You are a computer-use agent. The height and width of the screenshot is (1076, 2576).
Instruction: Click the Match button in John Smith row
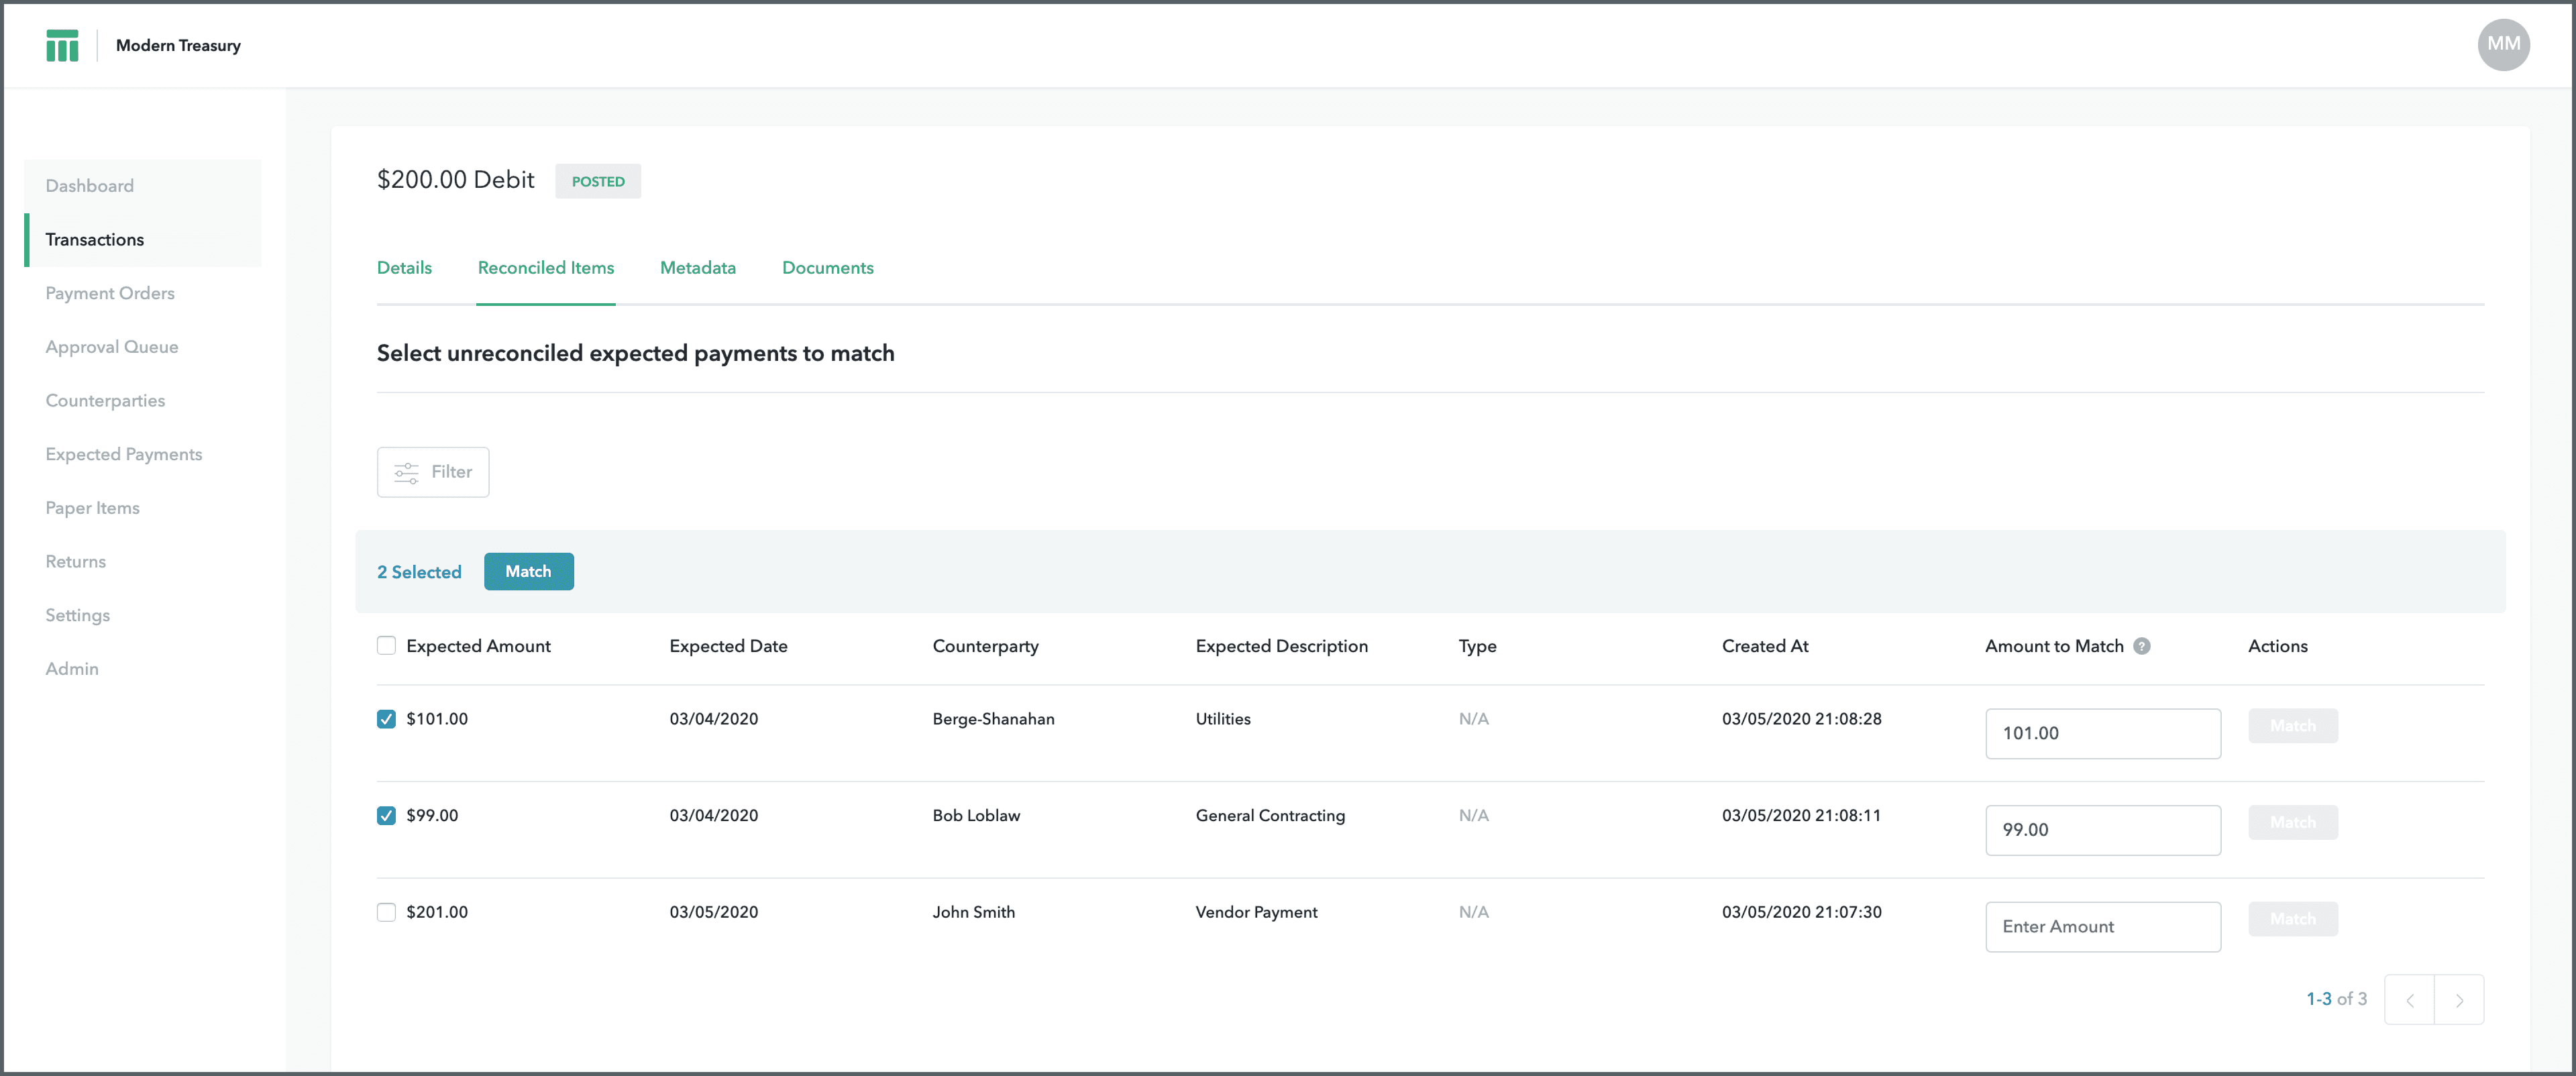[2292, 919]
